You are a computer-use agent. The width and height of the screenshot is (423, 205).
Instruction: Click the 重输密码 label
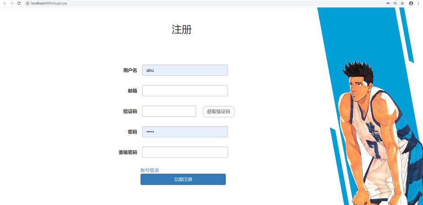[x=128, y=153]
